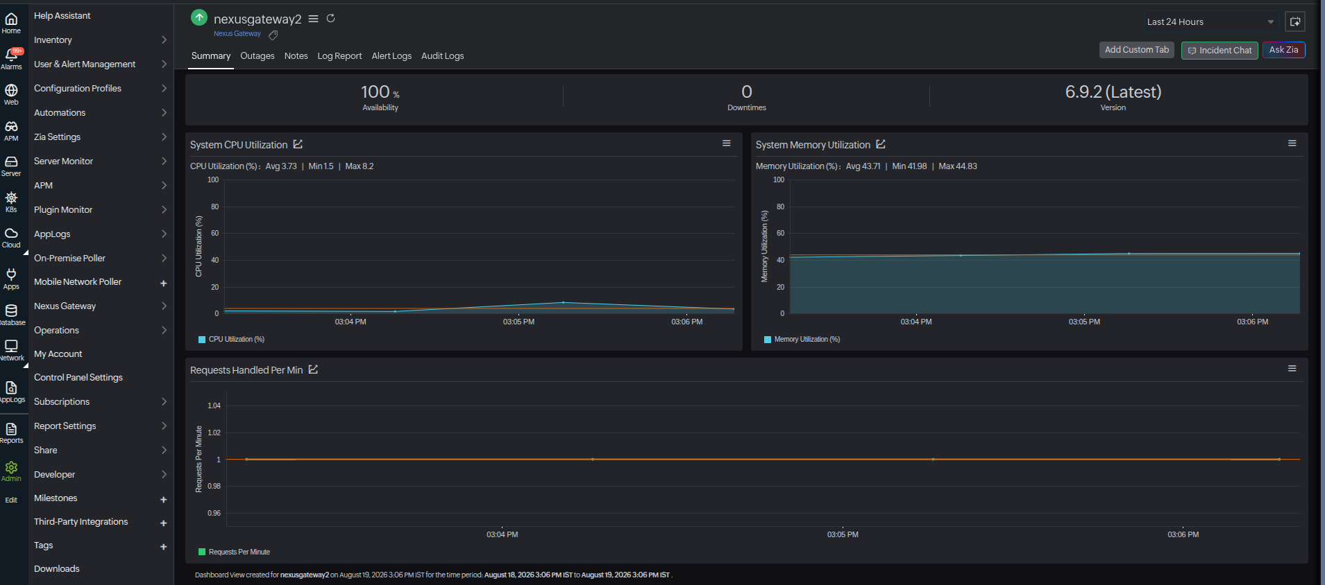Click the Ask Zia button

click(1284, 50)
